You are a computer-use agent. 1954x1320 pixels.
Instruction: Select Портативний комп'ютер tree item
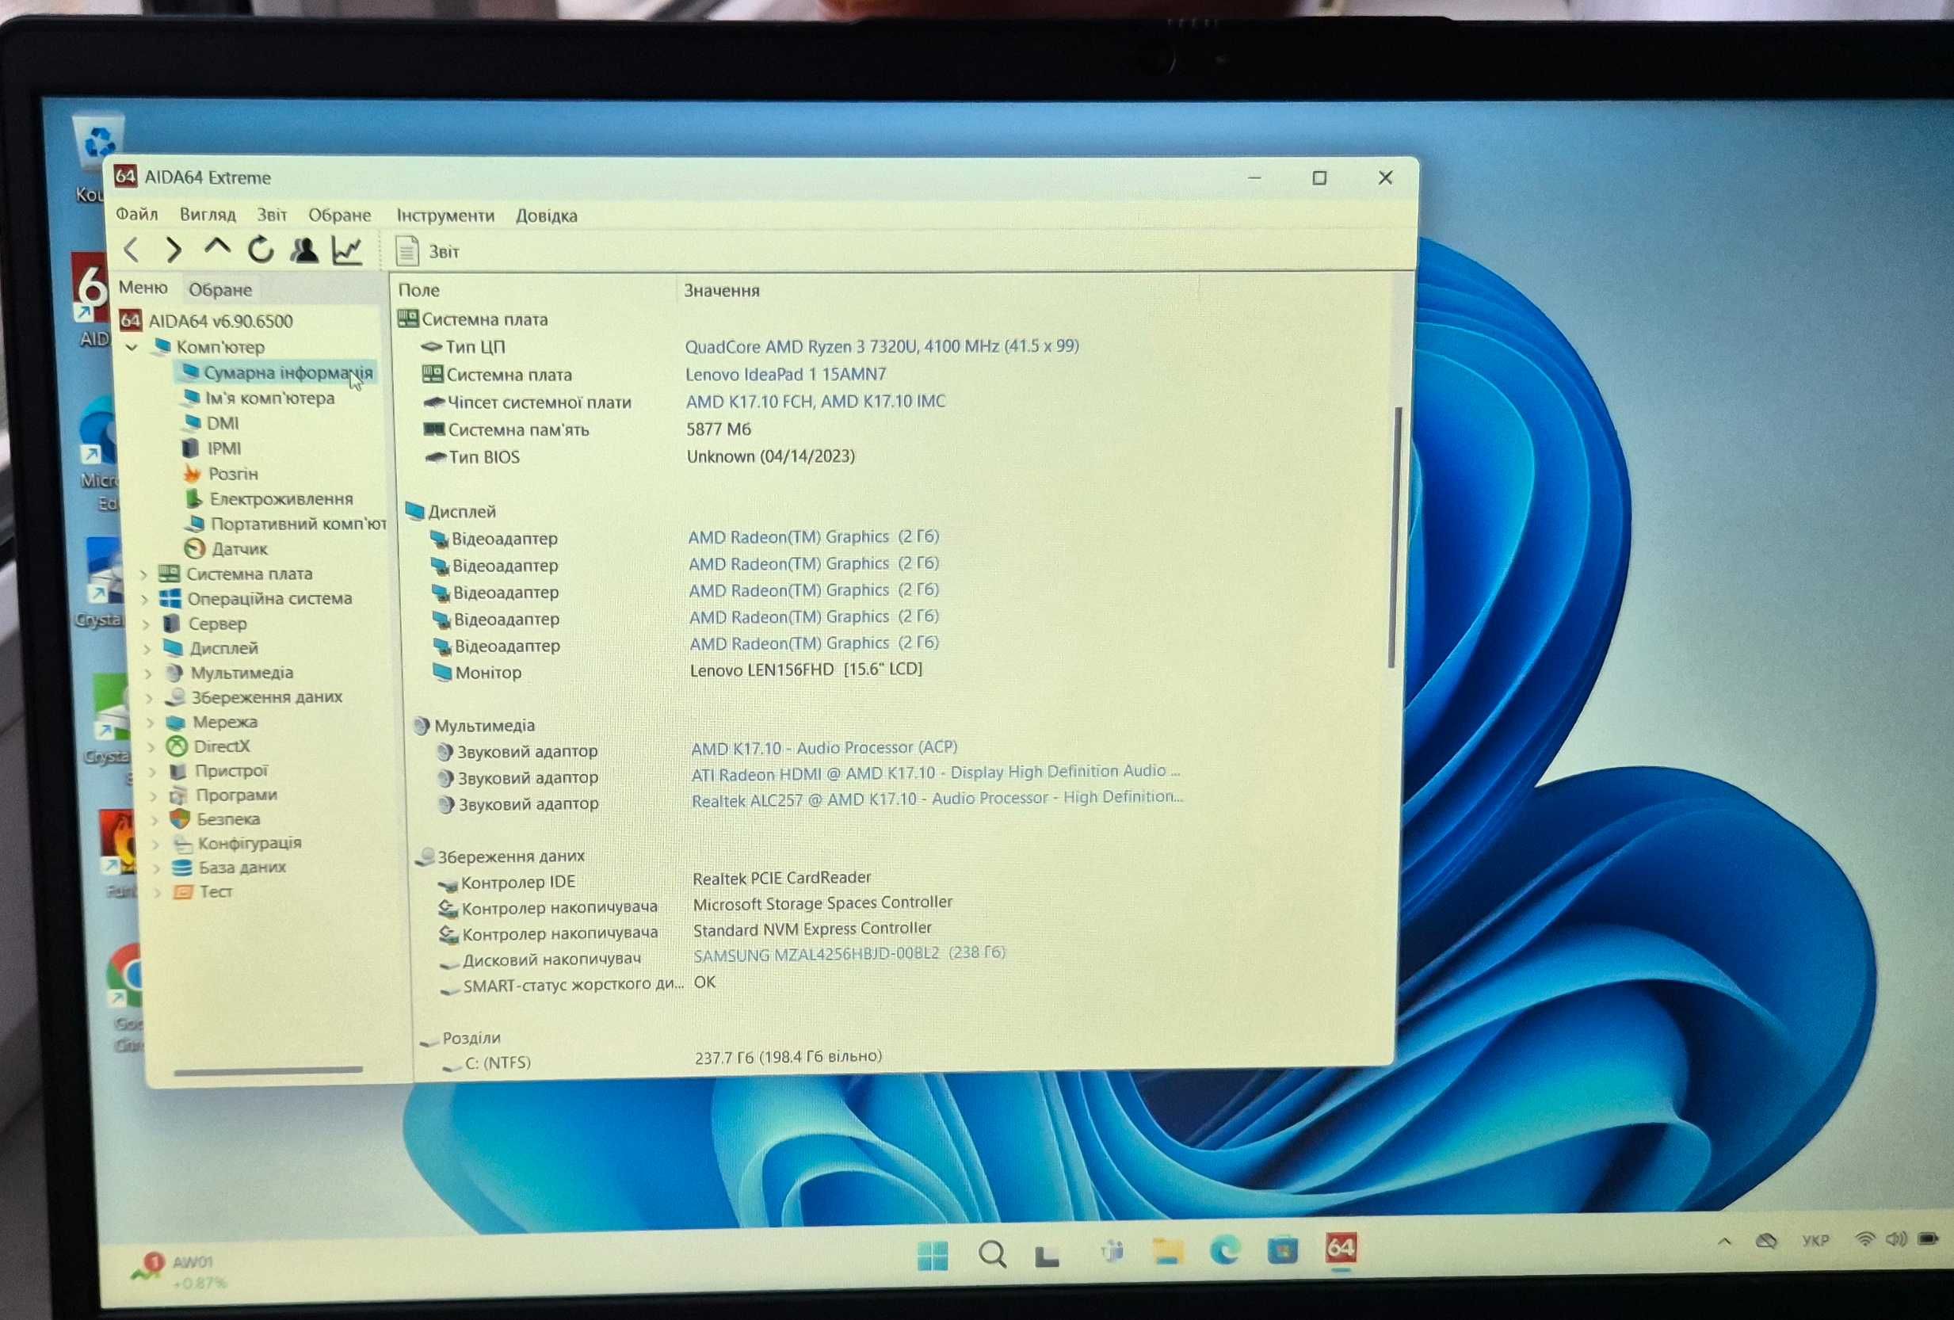[286, 524]
